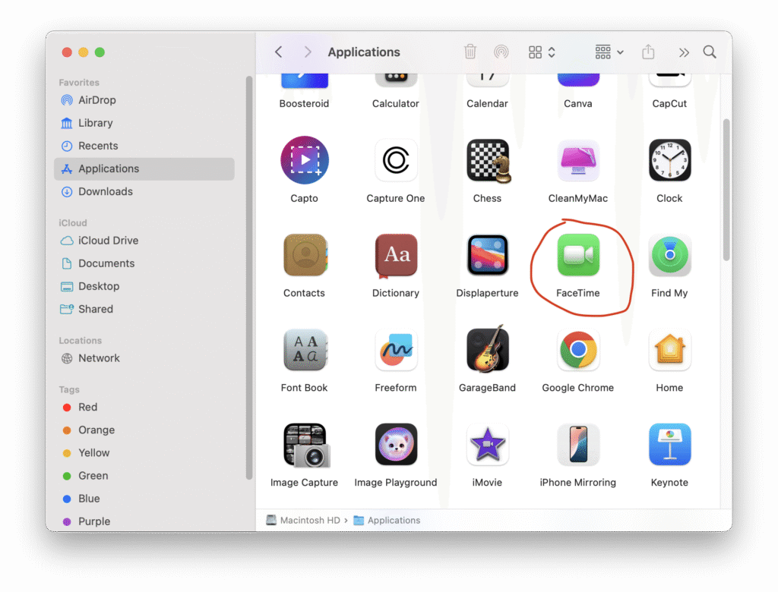The height and width of the screenshot is (592, 778).
Task: Select the Canva app label
Action: click(578, 104)
